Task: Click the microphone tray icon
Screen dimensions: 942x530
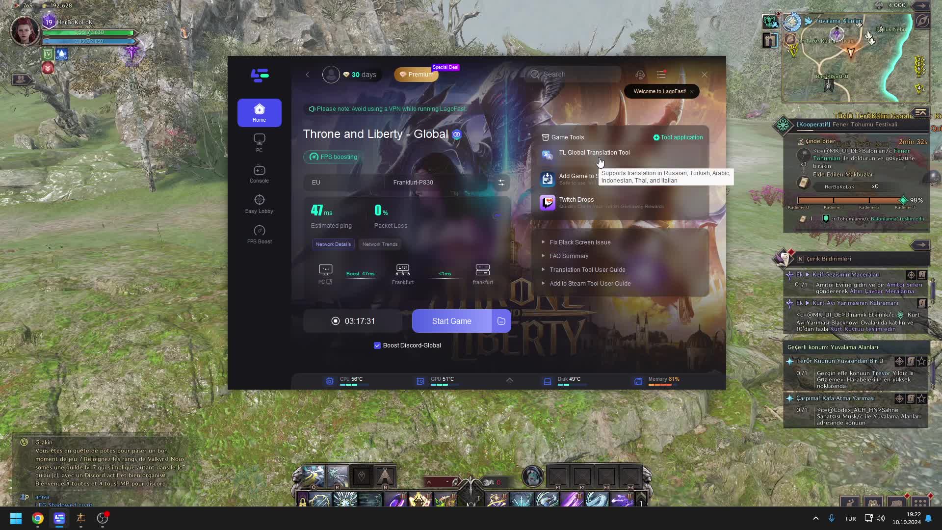Action: pos(832,518)
